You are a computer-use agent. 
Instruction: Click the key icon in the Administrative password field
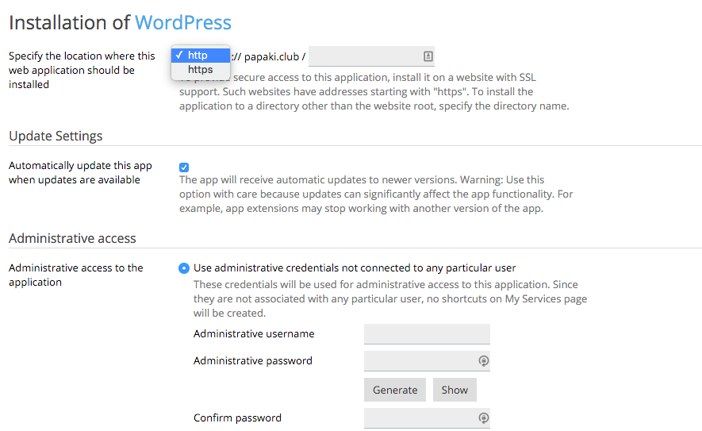484,360
